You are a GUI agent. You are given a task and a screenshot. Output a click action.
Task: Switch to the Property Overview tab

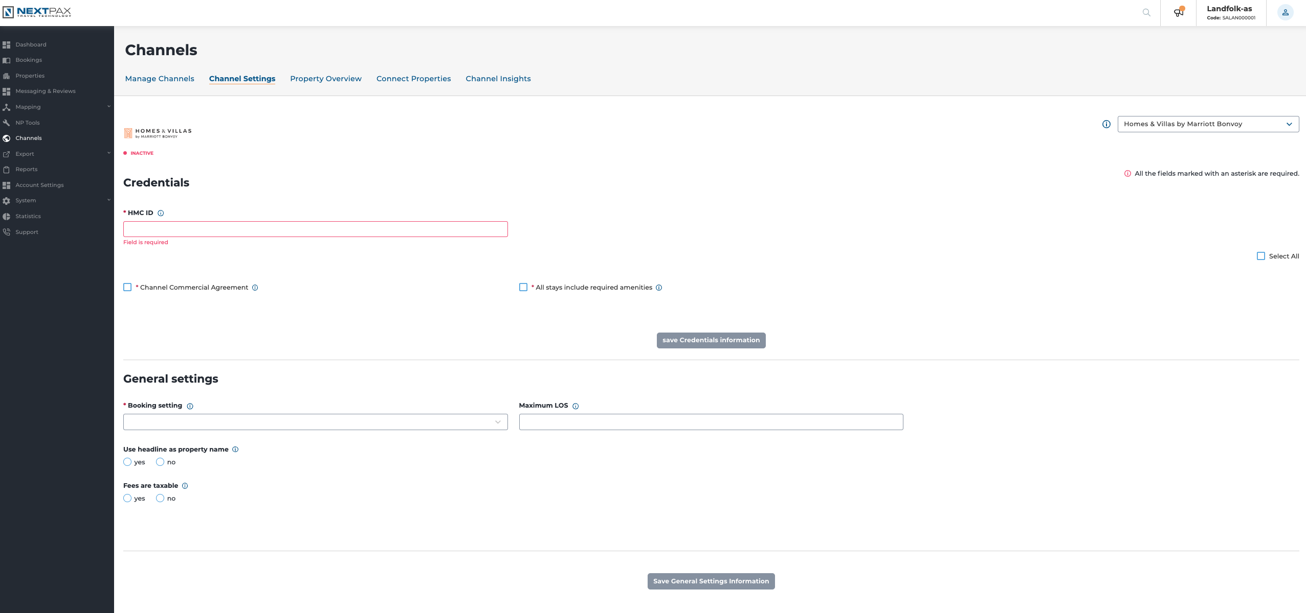(x=325, y=79)
